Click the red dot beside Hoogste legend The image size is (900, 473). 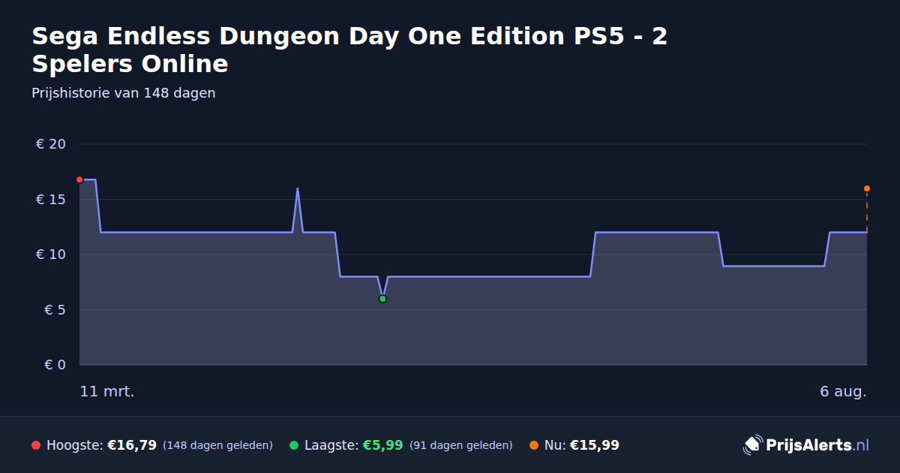point(36,445)
